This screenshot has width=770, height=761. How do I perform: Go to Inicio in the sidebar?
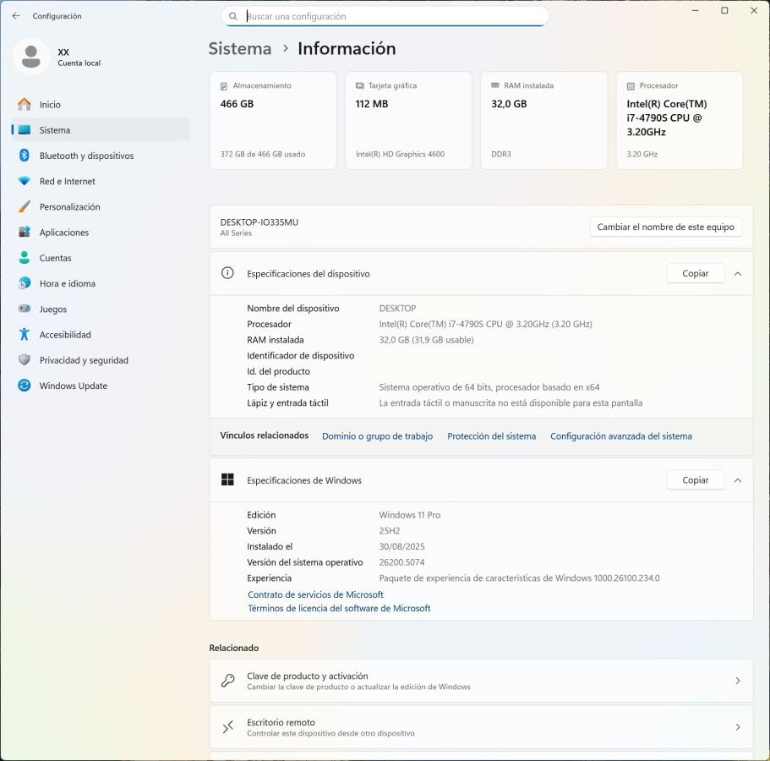pos(50,105)
